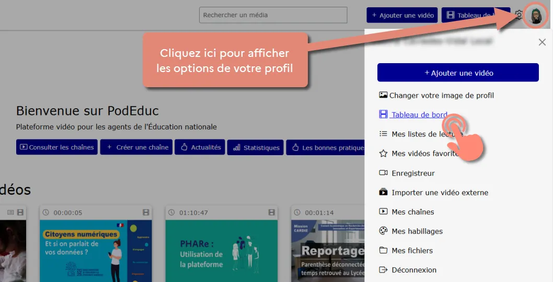This screenshot has height=282, width=553.
Task: Open 'Les bonnes pratiques' button
Action: [325, 147]
